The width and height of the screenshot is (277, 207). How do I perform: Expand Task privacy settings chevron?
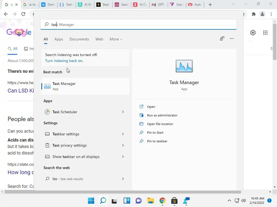123,145
